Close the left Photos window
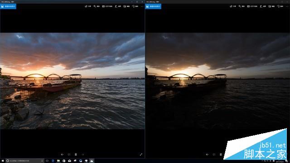Screen dimensions: 290x163 (x=142, y=2)
